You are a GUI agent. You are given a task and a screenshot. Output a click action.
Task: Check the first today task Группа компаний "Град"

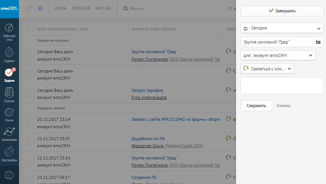pos(30,55)
